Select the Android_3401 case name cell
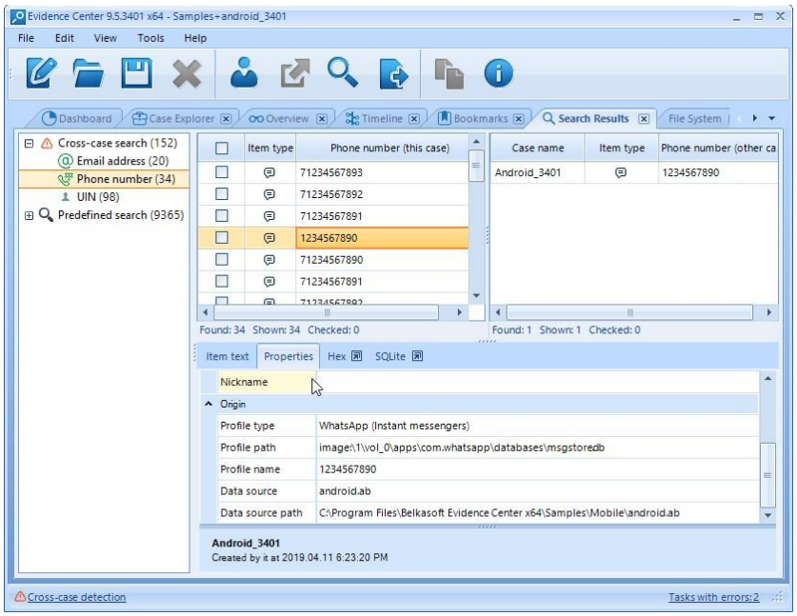 click(x=537, y=173)
